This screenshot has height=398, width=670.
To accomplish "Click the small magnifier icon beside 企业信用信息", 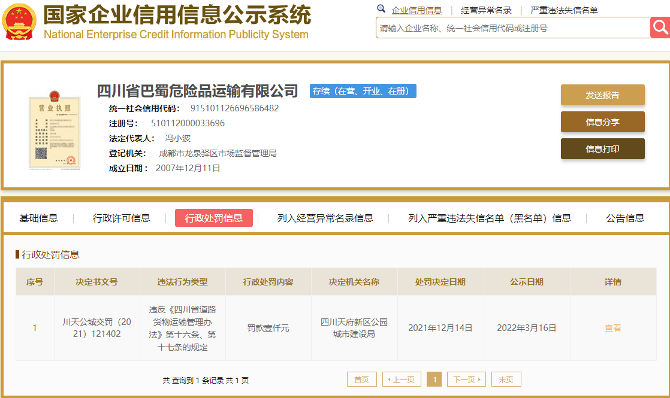I will (x=381, y=8).
